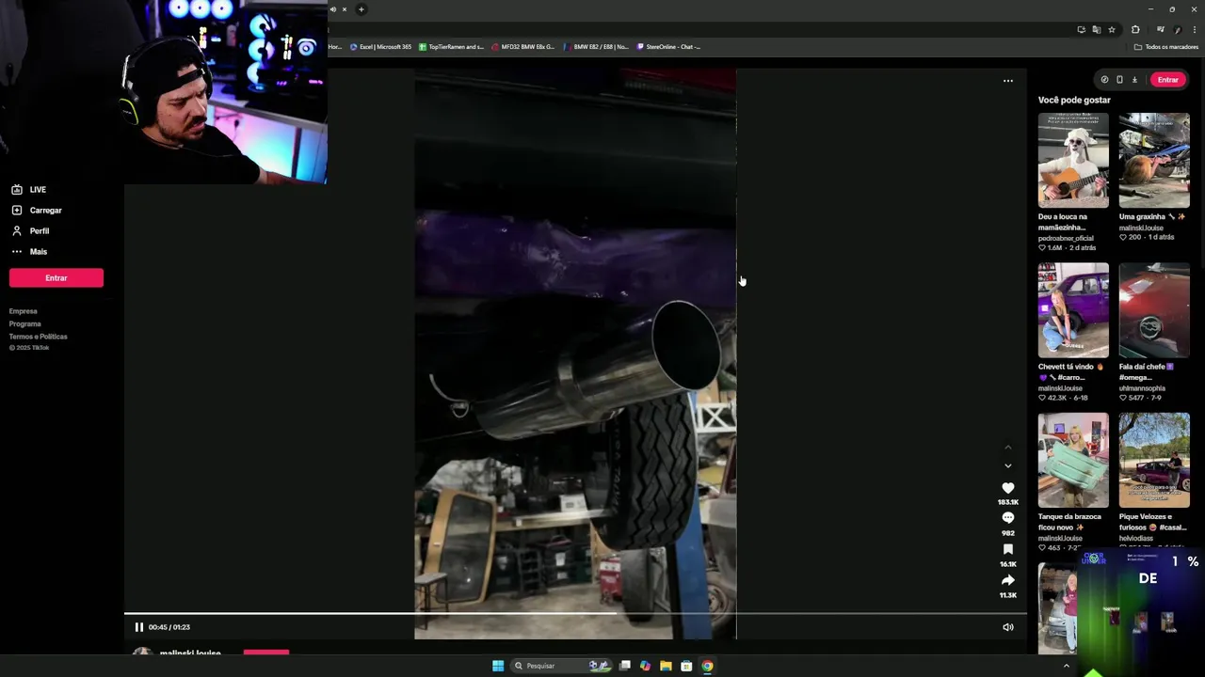Screen dimensions: 1205x677
Task: Click the TikTok coins compass icon near Entrar
Action: (x=1104, y=80)
